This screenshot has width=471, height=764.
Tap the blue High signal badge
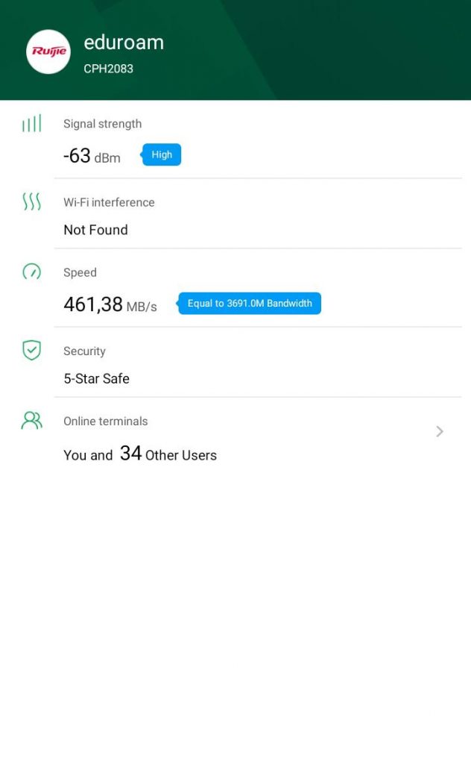(162, 155)
